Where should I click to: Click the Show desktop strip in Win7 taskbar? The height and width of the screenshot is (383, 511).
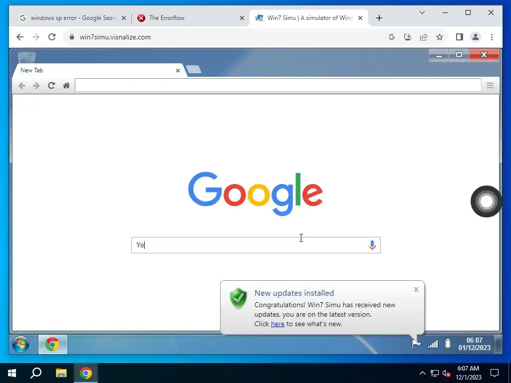tap(499, 344)
